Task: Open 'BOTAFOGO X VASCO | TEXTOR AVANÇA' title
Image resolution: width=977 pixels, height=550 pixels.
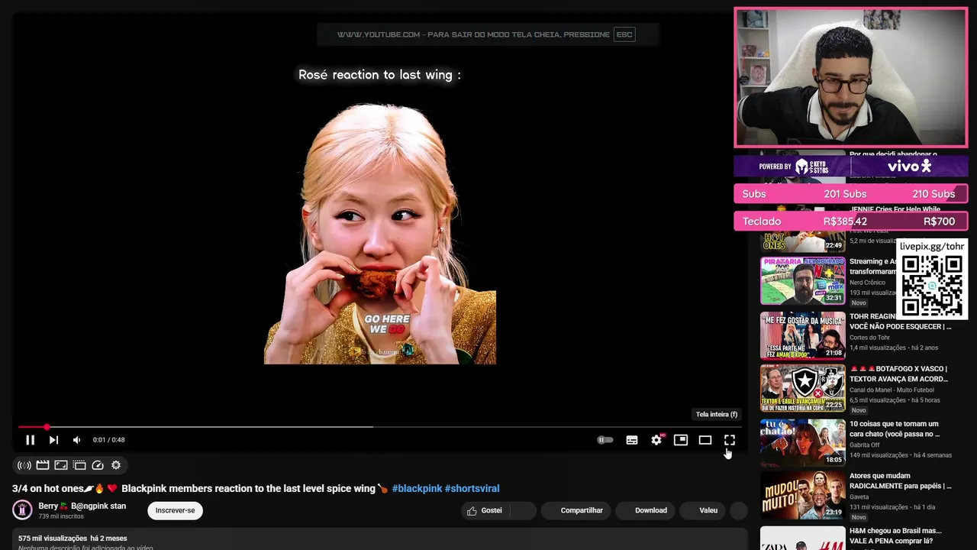Action: click(x=898, y=374)
